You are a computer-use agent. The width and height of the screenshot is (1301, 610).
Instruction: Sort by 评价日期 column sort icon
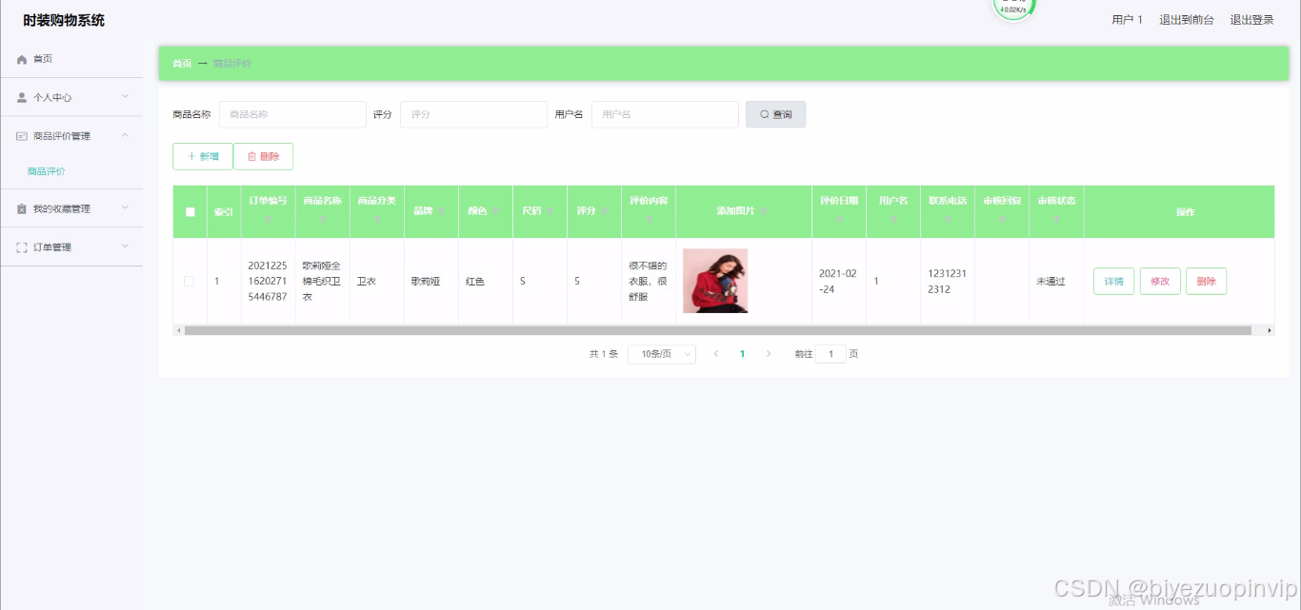pyautogui.click(x=839, y=221)
